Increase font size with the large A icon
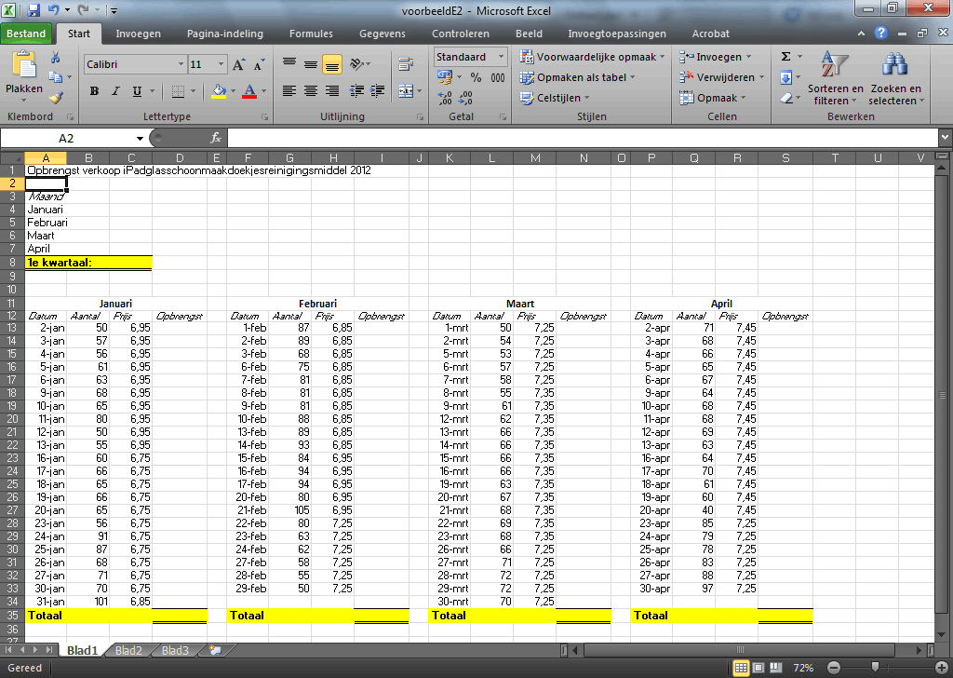 point(239,64)
